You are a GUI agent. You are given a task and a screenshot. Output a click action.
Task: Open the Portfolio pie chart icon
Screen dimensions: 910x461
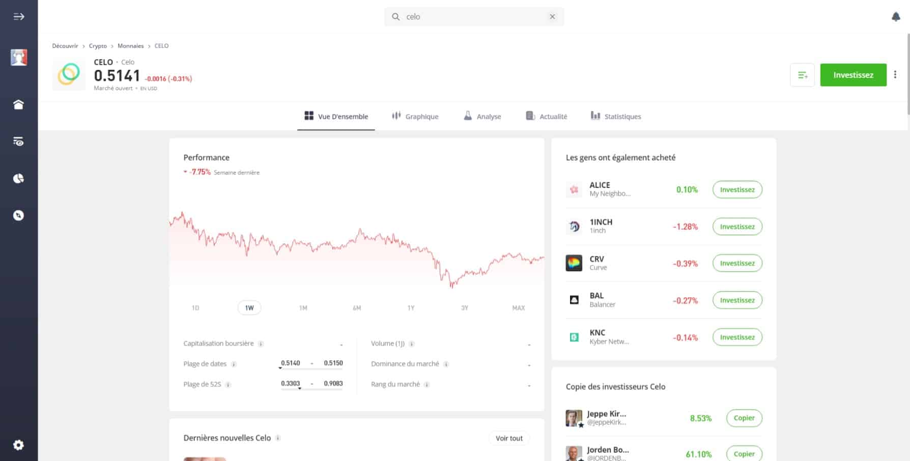tap(18, 179)
